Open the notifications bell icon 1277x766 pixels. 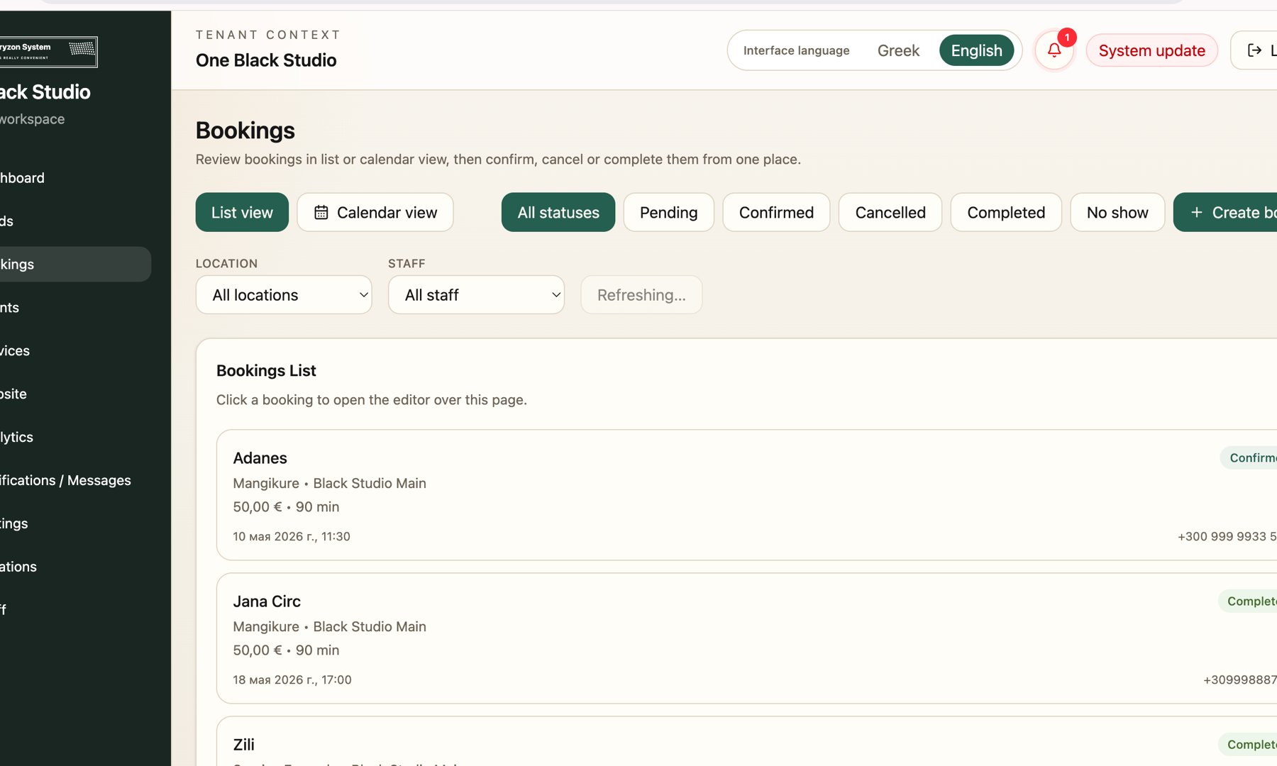point(1054,50)
